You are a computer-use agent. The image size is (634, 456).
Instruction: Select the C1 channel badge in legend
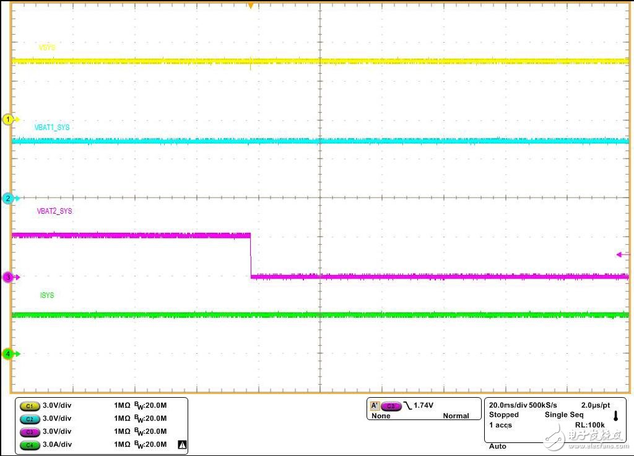pos(29,406)
